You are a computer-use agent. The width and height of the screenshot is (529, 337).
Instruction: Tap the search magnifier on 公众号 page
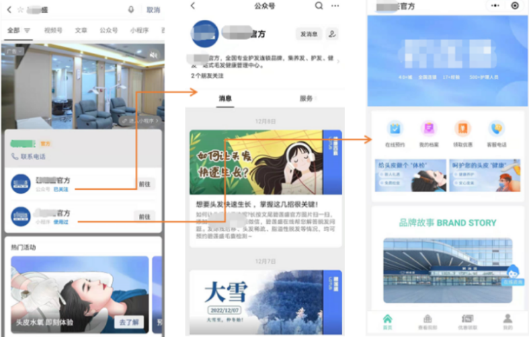(319, 6)
